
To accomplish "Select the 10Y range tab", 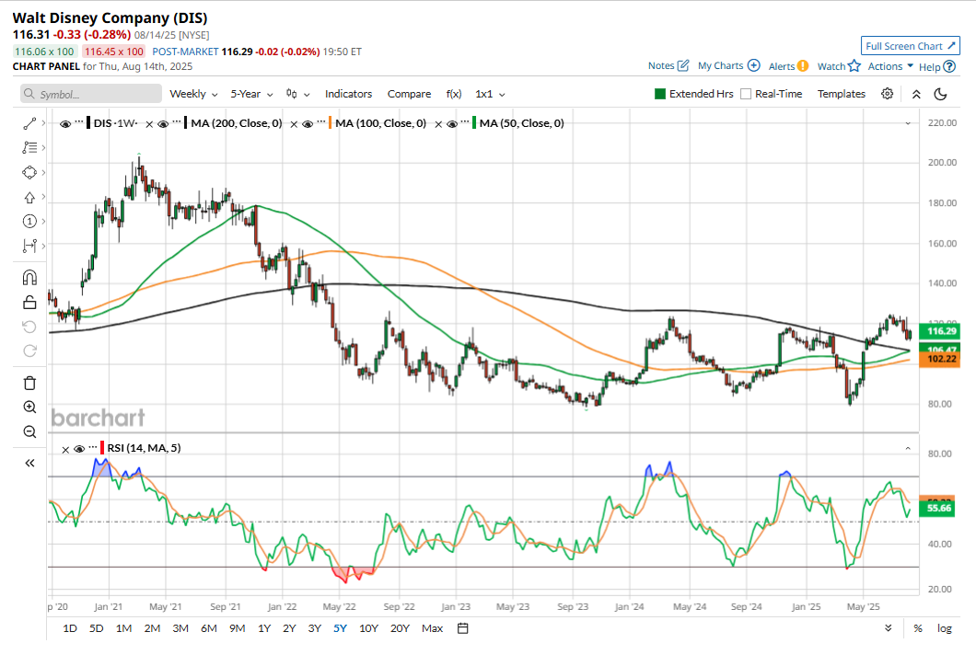I will point(368,628).
